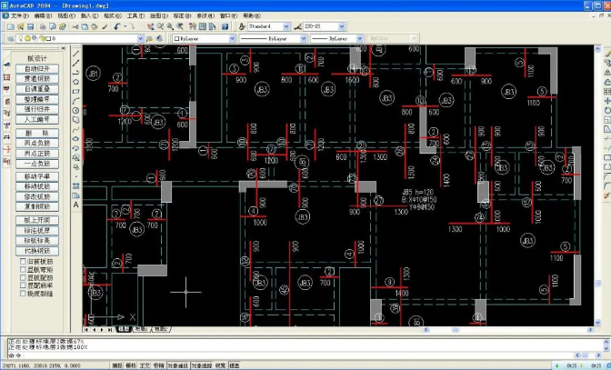The width and height of the screenshot is (611, 370).
Task: Check the 当前板筋 checkbox
Action: tap(23, 261)
